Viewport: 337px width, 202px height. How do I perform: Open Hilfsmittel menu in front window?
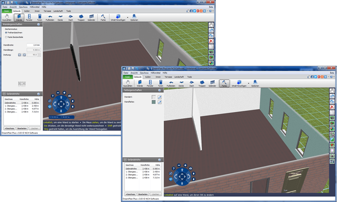[x=155, y=73]
